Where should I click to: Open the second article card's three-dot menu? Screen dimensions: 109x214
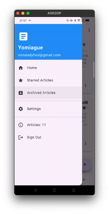coord(85,143)
